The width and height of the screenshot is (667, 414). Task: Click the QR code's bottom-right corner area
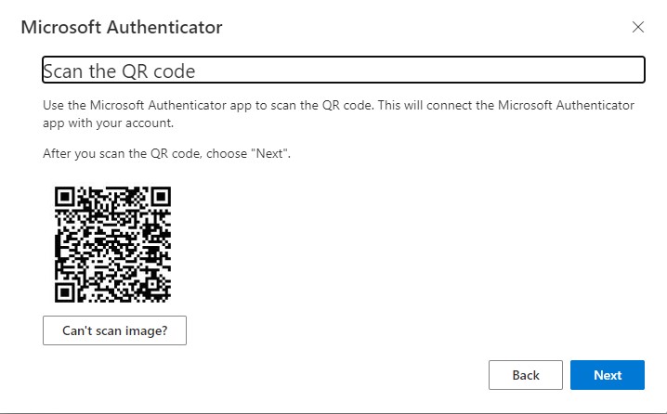click(160, 292)
